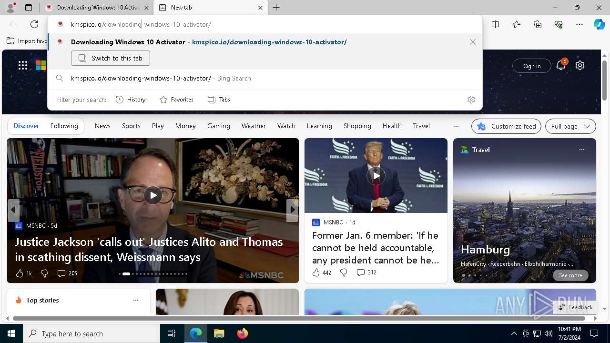Click the Sign in button
Image resolution: width=610 pixels, height=343 pixels.
coord(532,66)
